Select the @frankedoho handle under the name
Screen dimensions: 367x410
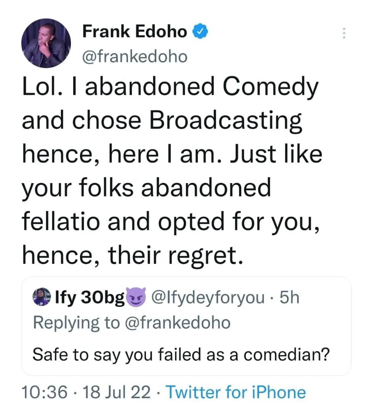point(135,56)
